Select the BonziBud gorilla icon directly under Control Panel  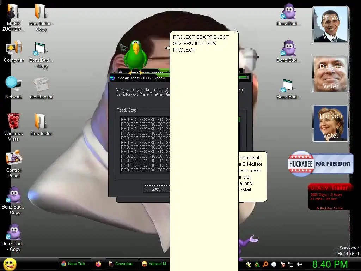[14, 201]
